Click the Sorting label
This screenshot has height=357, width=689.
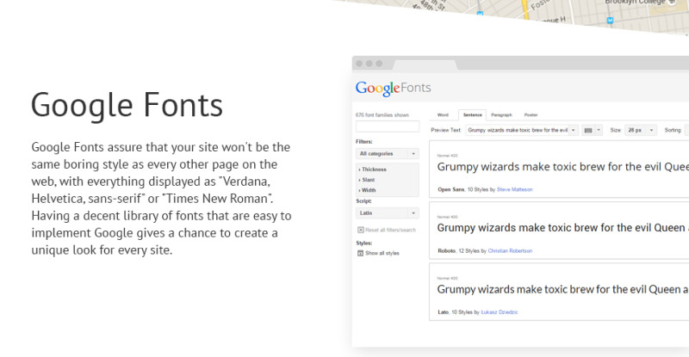click(673, 130)
